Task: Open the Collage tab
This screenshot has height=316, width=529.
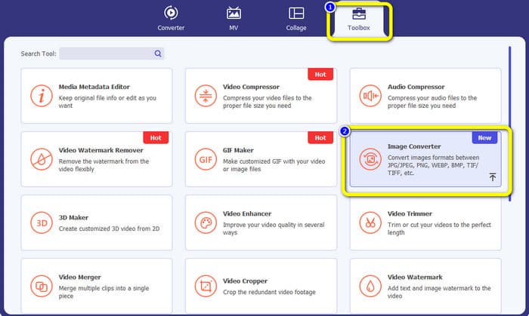Action: (296, 19)
